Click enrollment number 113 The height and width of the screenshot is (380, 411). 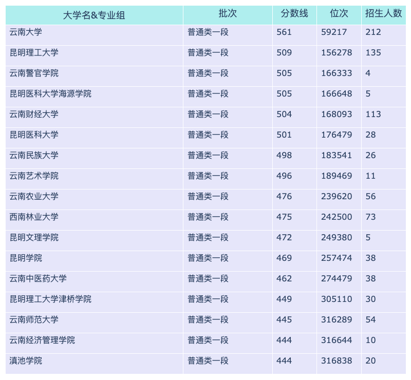pos(373,115)
